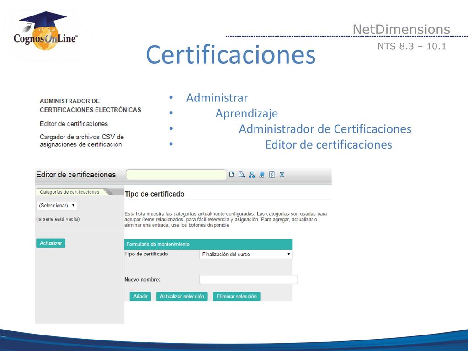Click the 'Administrar' bullet text
The width and height of the screenshot is (468, 351).
pyautogui.click(x=217, y=98)
